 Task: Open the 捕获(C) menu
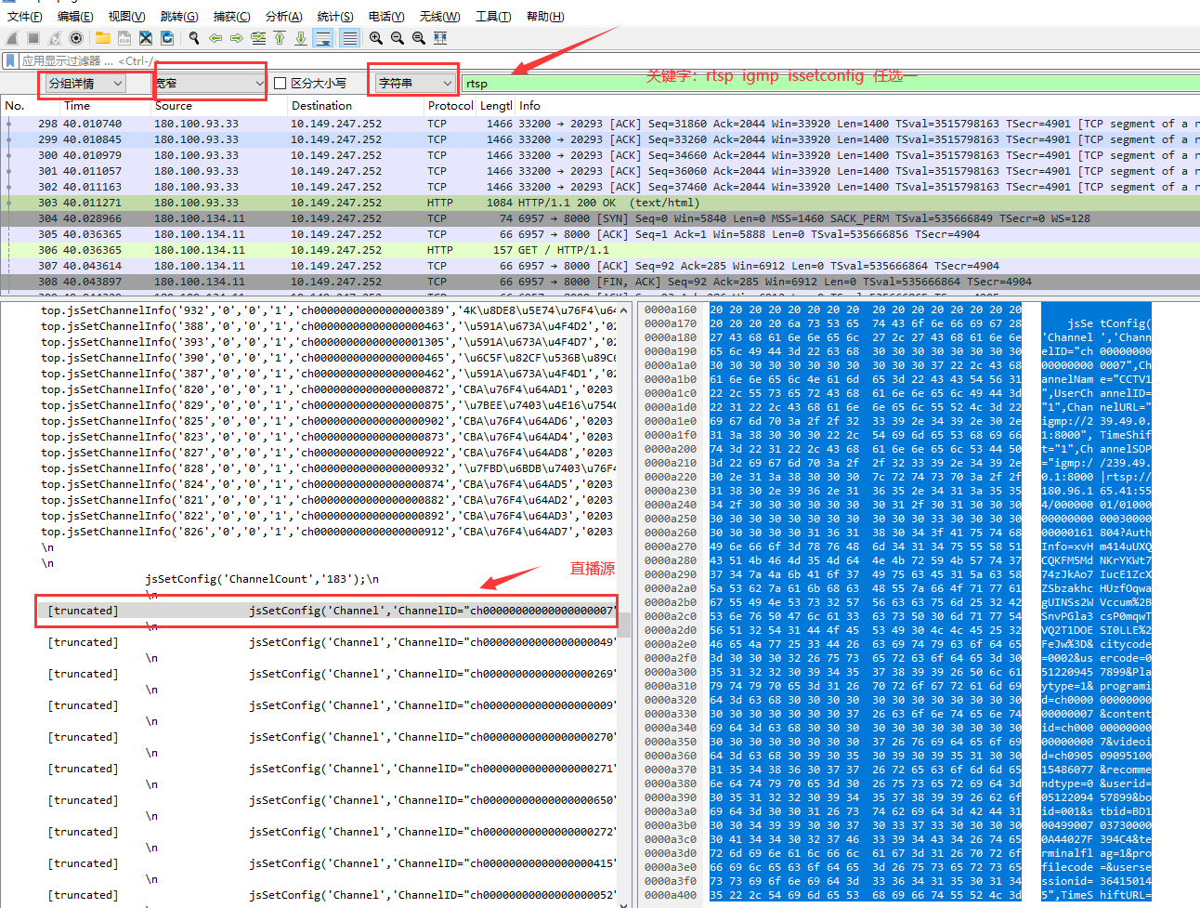231,16
